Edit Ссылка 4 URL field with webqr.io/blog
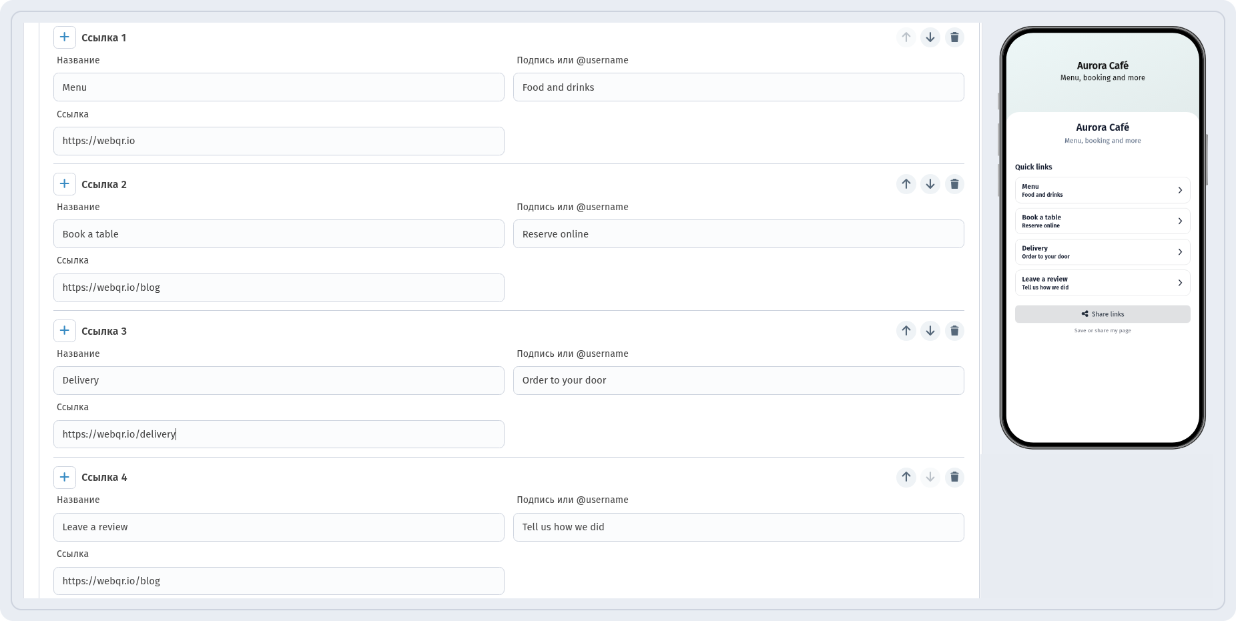This screenshot has width=1236, height=621. (x=279, y=581)
